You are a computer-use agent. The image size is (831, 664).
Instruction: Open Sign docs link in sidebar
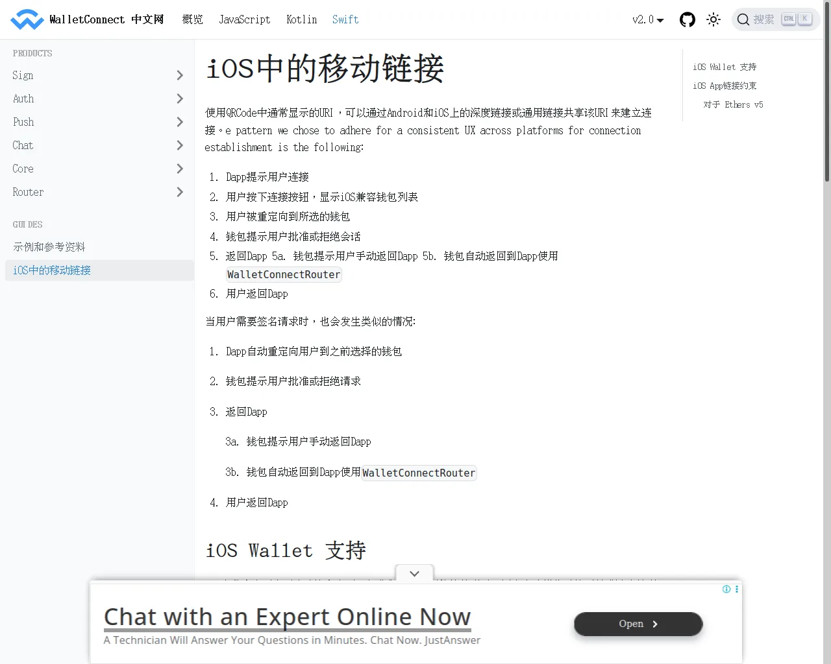23,75
